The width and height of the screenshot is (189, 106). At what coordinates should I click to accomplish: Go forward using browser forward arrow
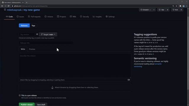[x=5, y=6]
